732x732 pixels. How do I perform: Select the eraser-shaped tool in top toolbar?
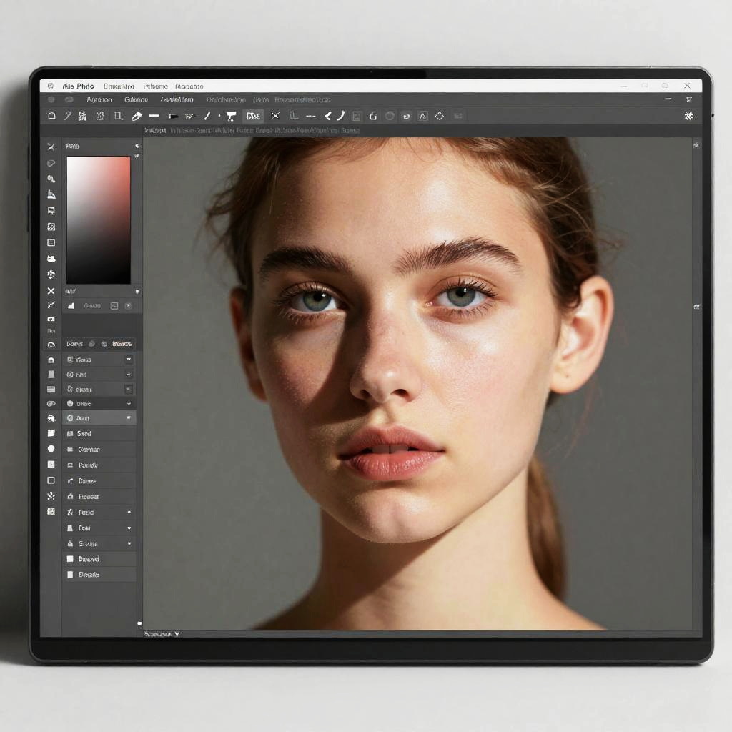137,116
